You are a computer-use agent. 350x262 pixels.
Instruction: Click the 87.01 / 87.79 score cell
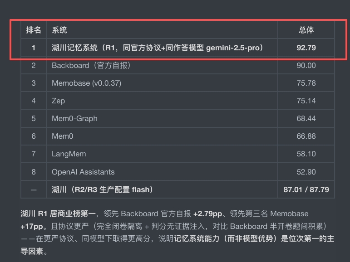point(306,189)
